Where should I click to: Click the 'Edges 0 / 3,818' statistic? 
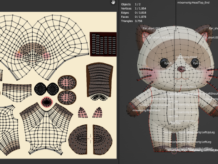(x=134, y=13)
